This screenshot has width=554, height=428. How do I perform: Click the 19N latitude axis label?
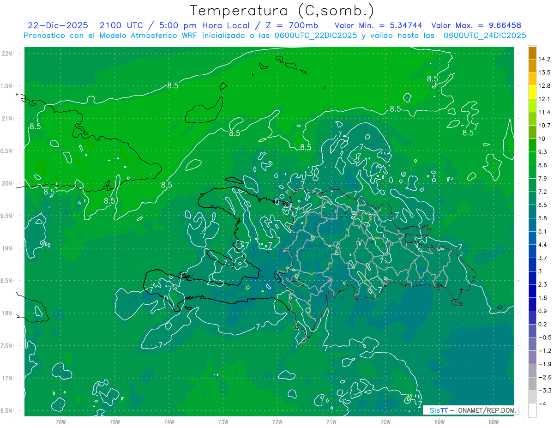tap(7, 248)
